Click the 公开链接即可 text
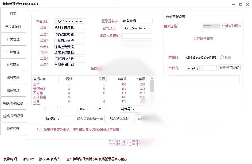252x164 pixels. 203,39
